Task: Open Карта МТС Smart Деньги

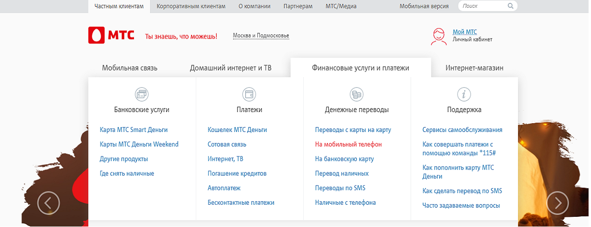Action: pos(133,130)
